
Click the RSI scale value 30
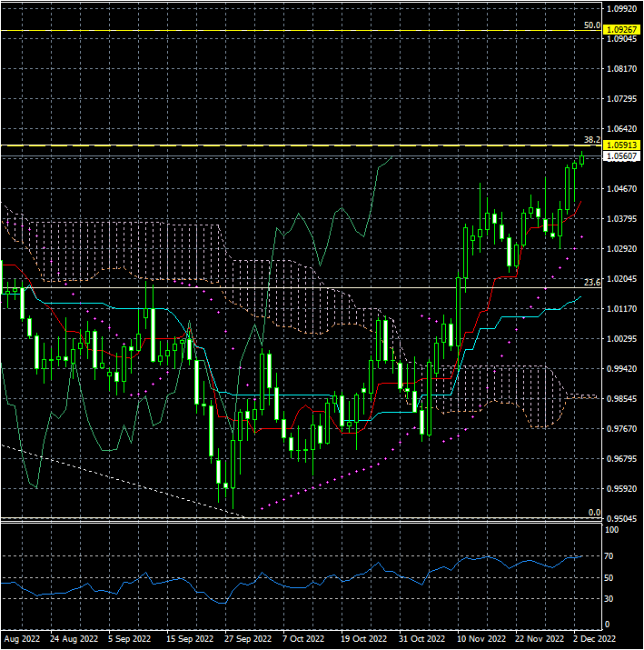(609, 599)
